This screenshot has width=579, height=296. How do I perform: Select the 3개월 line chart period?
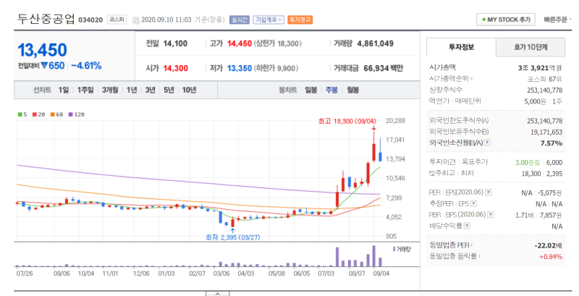point(110,90)
